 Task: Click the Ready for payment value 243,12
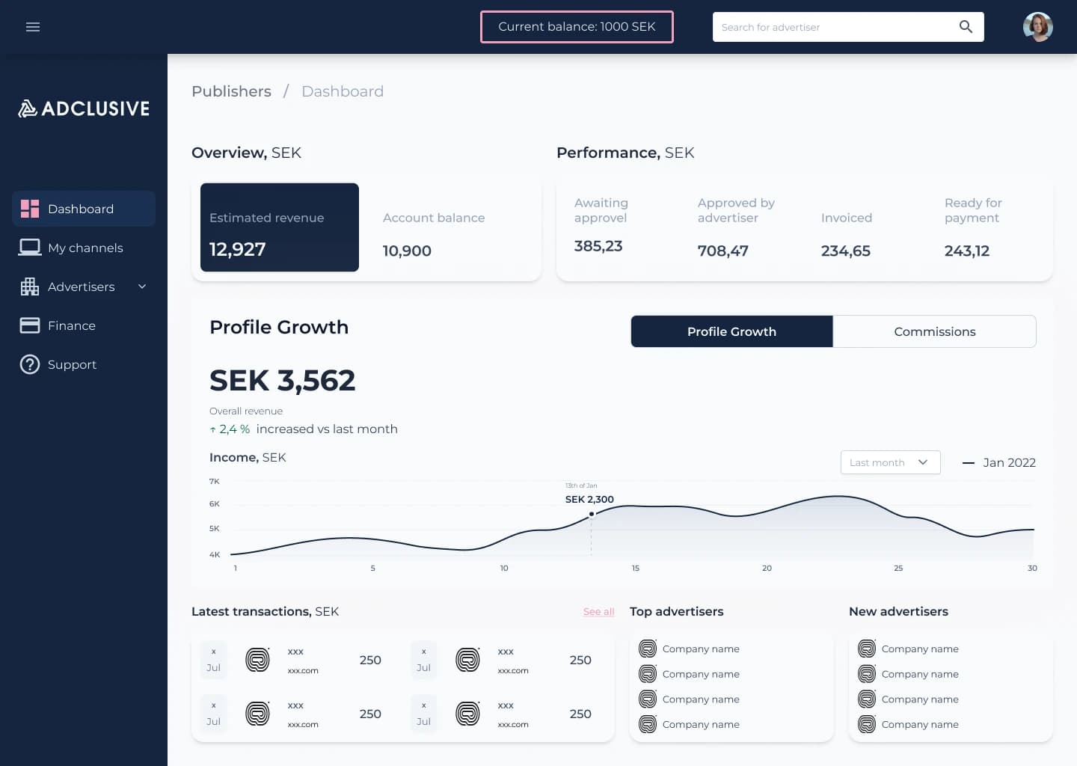[967, 251]
